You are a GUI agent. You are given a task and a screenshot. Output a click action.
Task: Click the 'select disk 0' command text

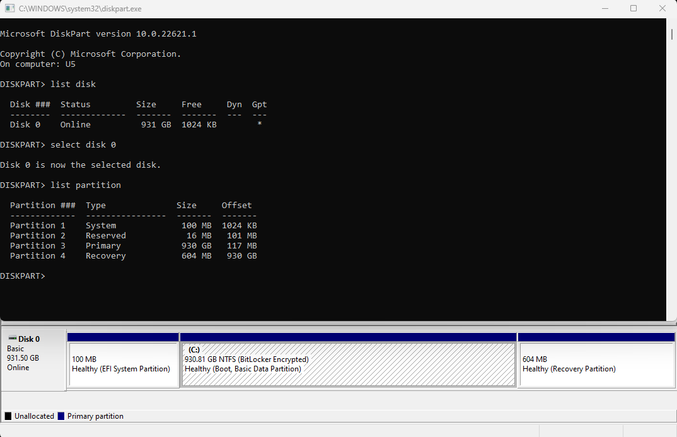pos(82,144)
